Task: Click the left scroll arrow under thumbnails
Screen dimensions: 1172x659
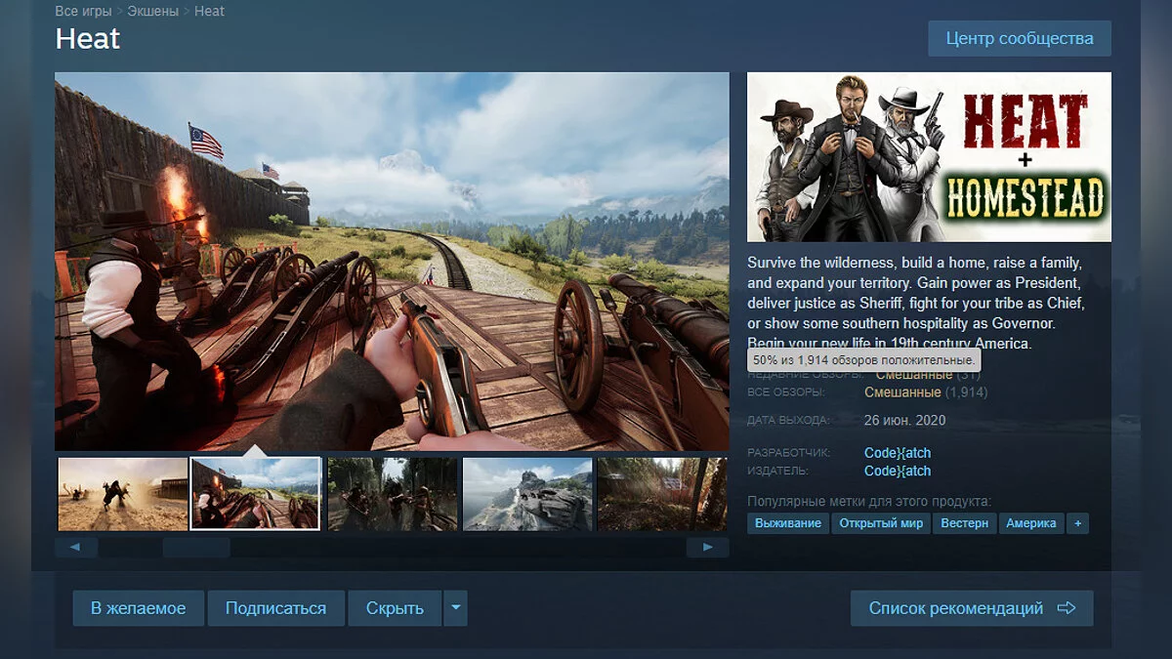Action: (x=76, y=548)
